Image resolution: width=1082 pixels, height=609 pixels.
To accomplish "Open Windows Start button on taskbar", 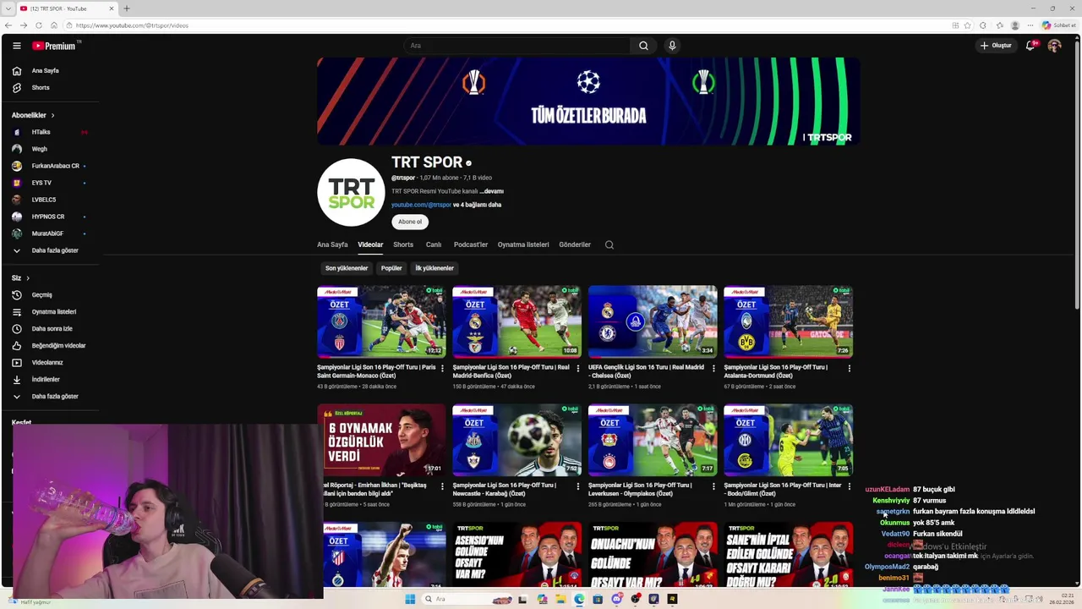I will (x=410, y=599).
